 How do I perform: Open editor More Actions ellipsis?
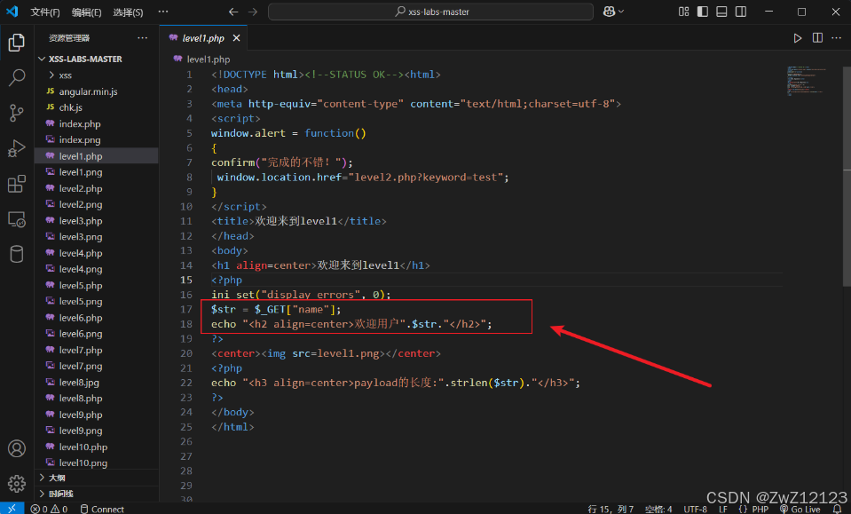(x=836, y=37)
